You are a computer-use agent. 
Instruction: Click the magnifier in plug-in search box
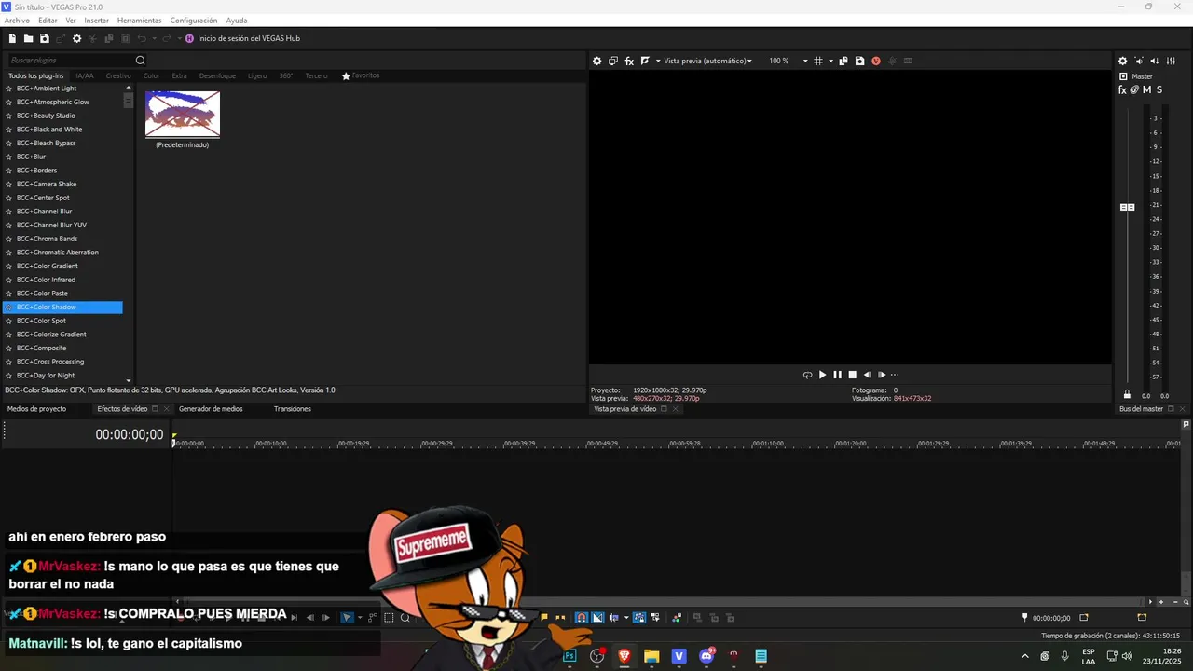click(x=141, y=61)
